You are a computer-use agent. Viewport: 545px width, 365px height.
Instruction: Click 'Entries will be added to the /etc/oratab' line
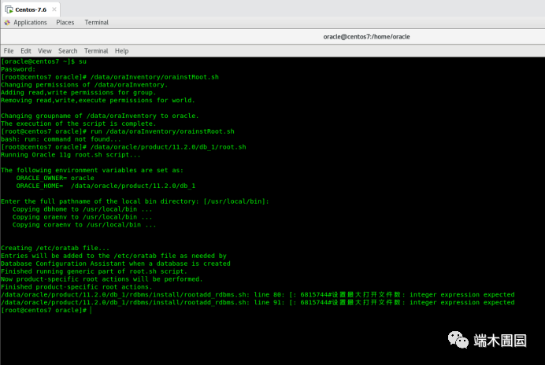113,256
